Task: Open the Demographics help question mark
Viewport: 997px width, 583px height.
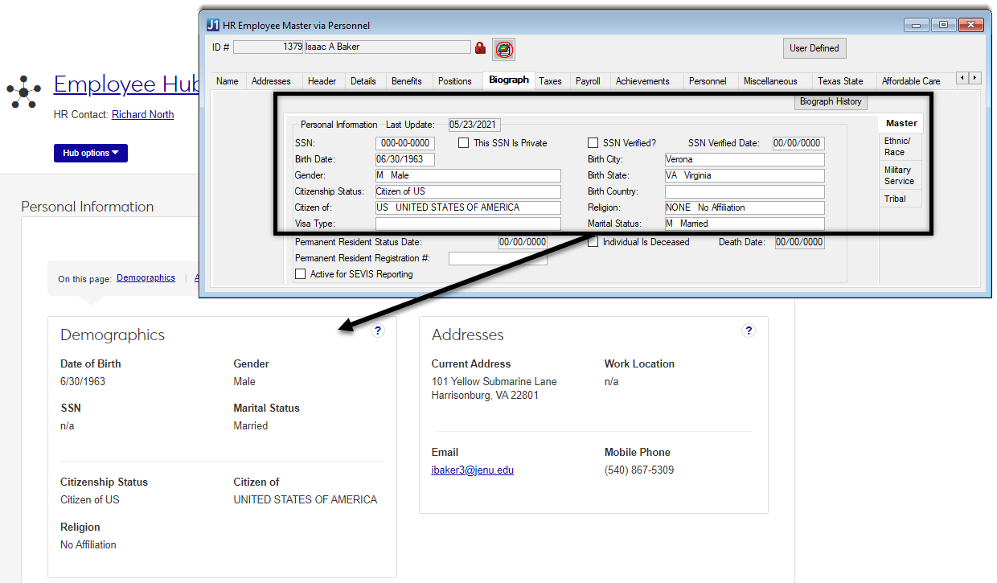Action: coord(378,331)
